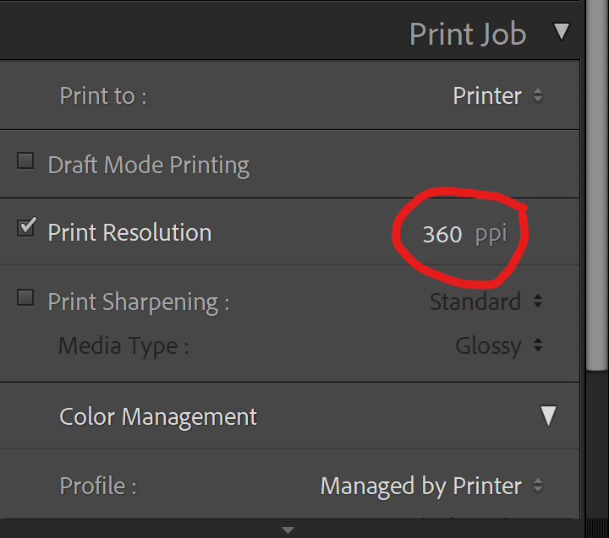Click the ppi unit text
609x538 pixels.
tap(491, 233)
